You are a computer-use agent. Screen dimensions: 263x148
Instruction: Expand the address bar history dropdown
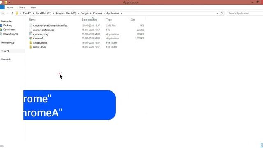point(217,13)
